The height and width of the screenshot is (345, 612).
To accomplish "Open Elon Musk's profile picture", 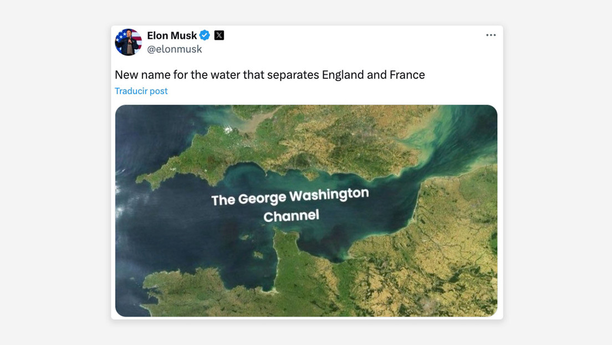I will pos(128,42).
